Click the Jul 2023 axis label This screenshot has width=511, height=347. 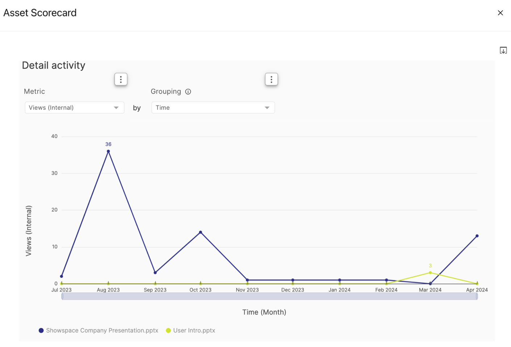point(61,290)
